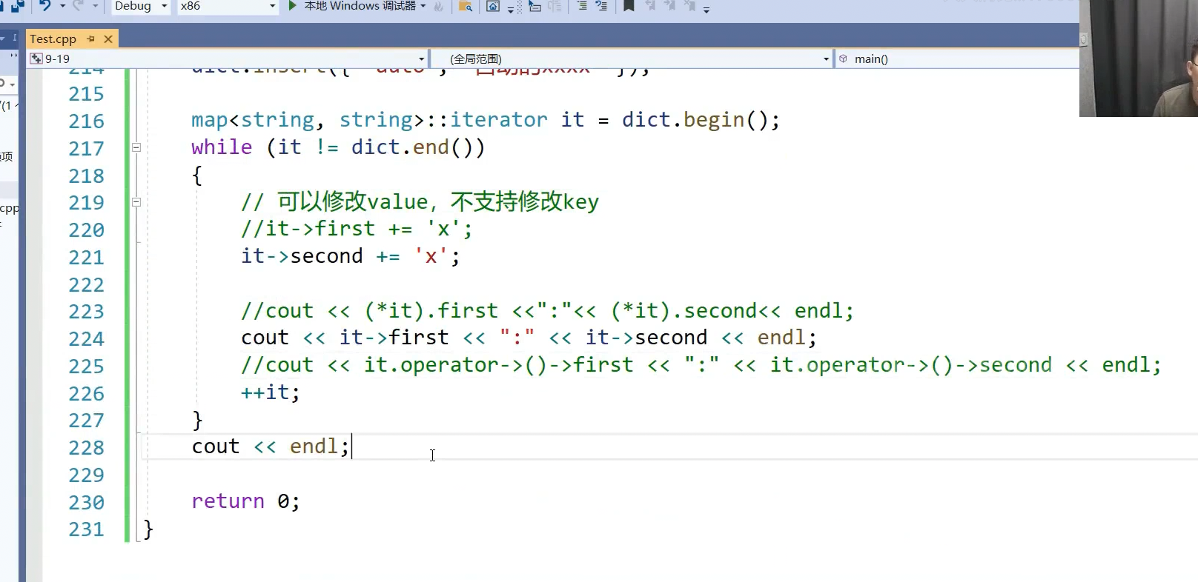Click the Undo icon in the toolbar

point(46,6)
